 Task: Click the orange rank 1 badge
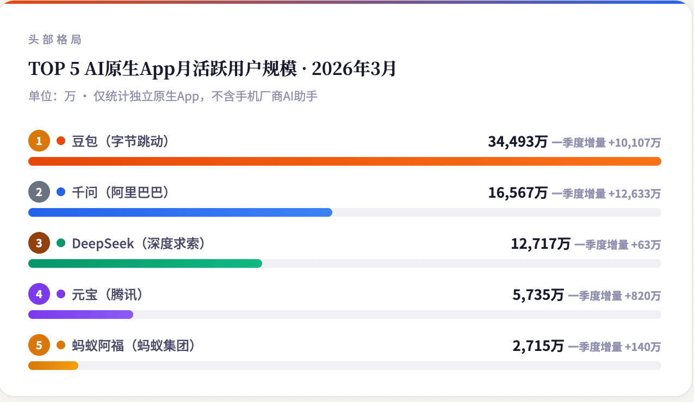(x=39, y=141)
